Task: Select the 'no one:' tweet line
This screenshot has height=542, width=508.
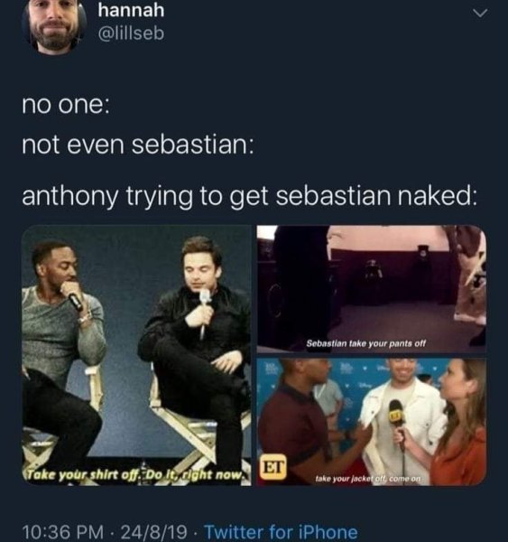Action: tap(66, 105)
